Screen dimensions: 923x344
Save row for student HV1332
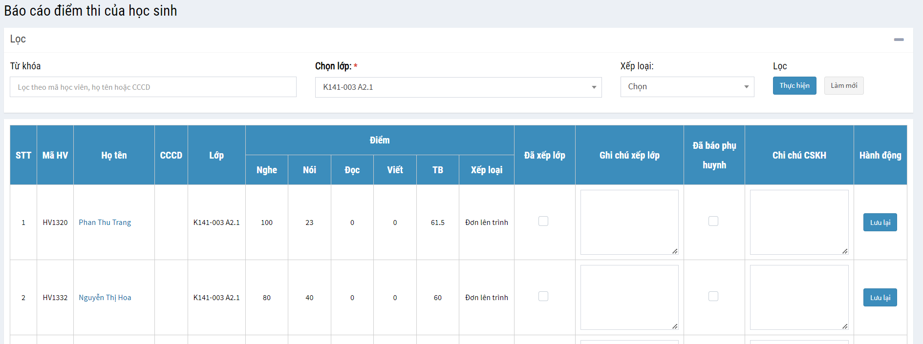click(x=880, y=298)
